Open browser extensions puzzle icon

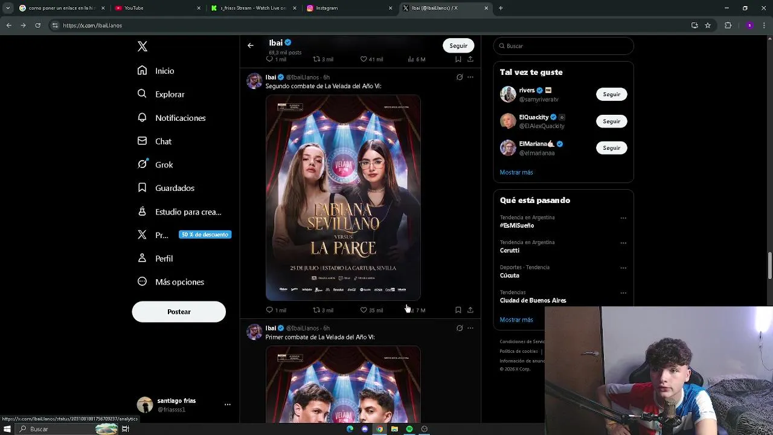pyautogui.click(x=728, y=25)
